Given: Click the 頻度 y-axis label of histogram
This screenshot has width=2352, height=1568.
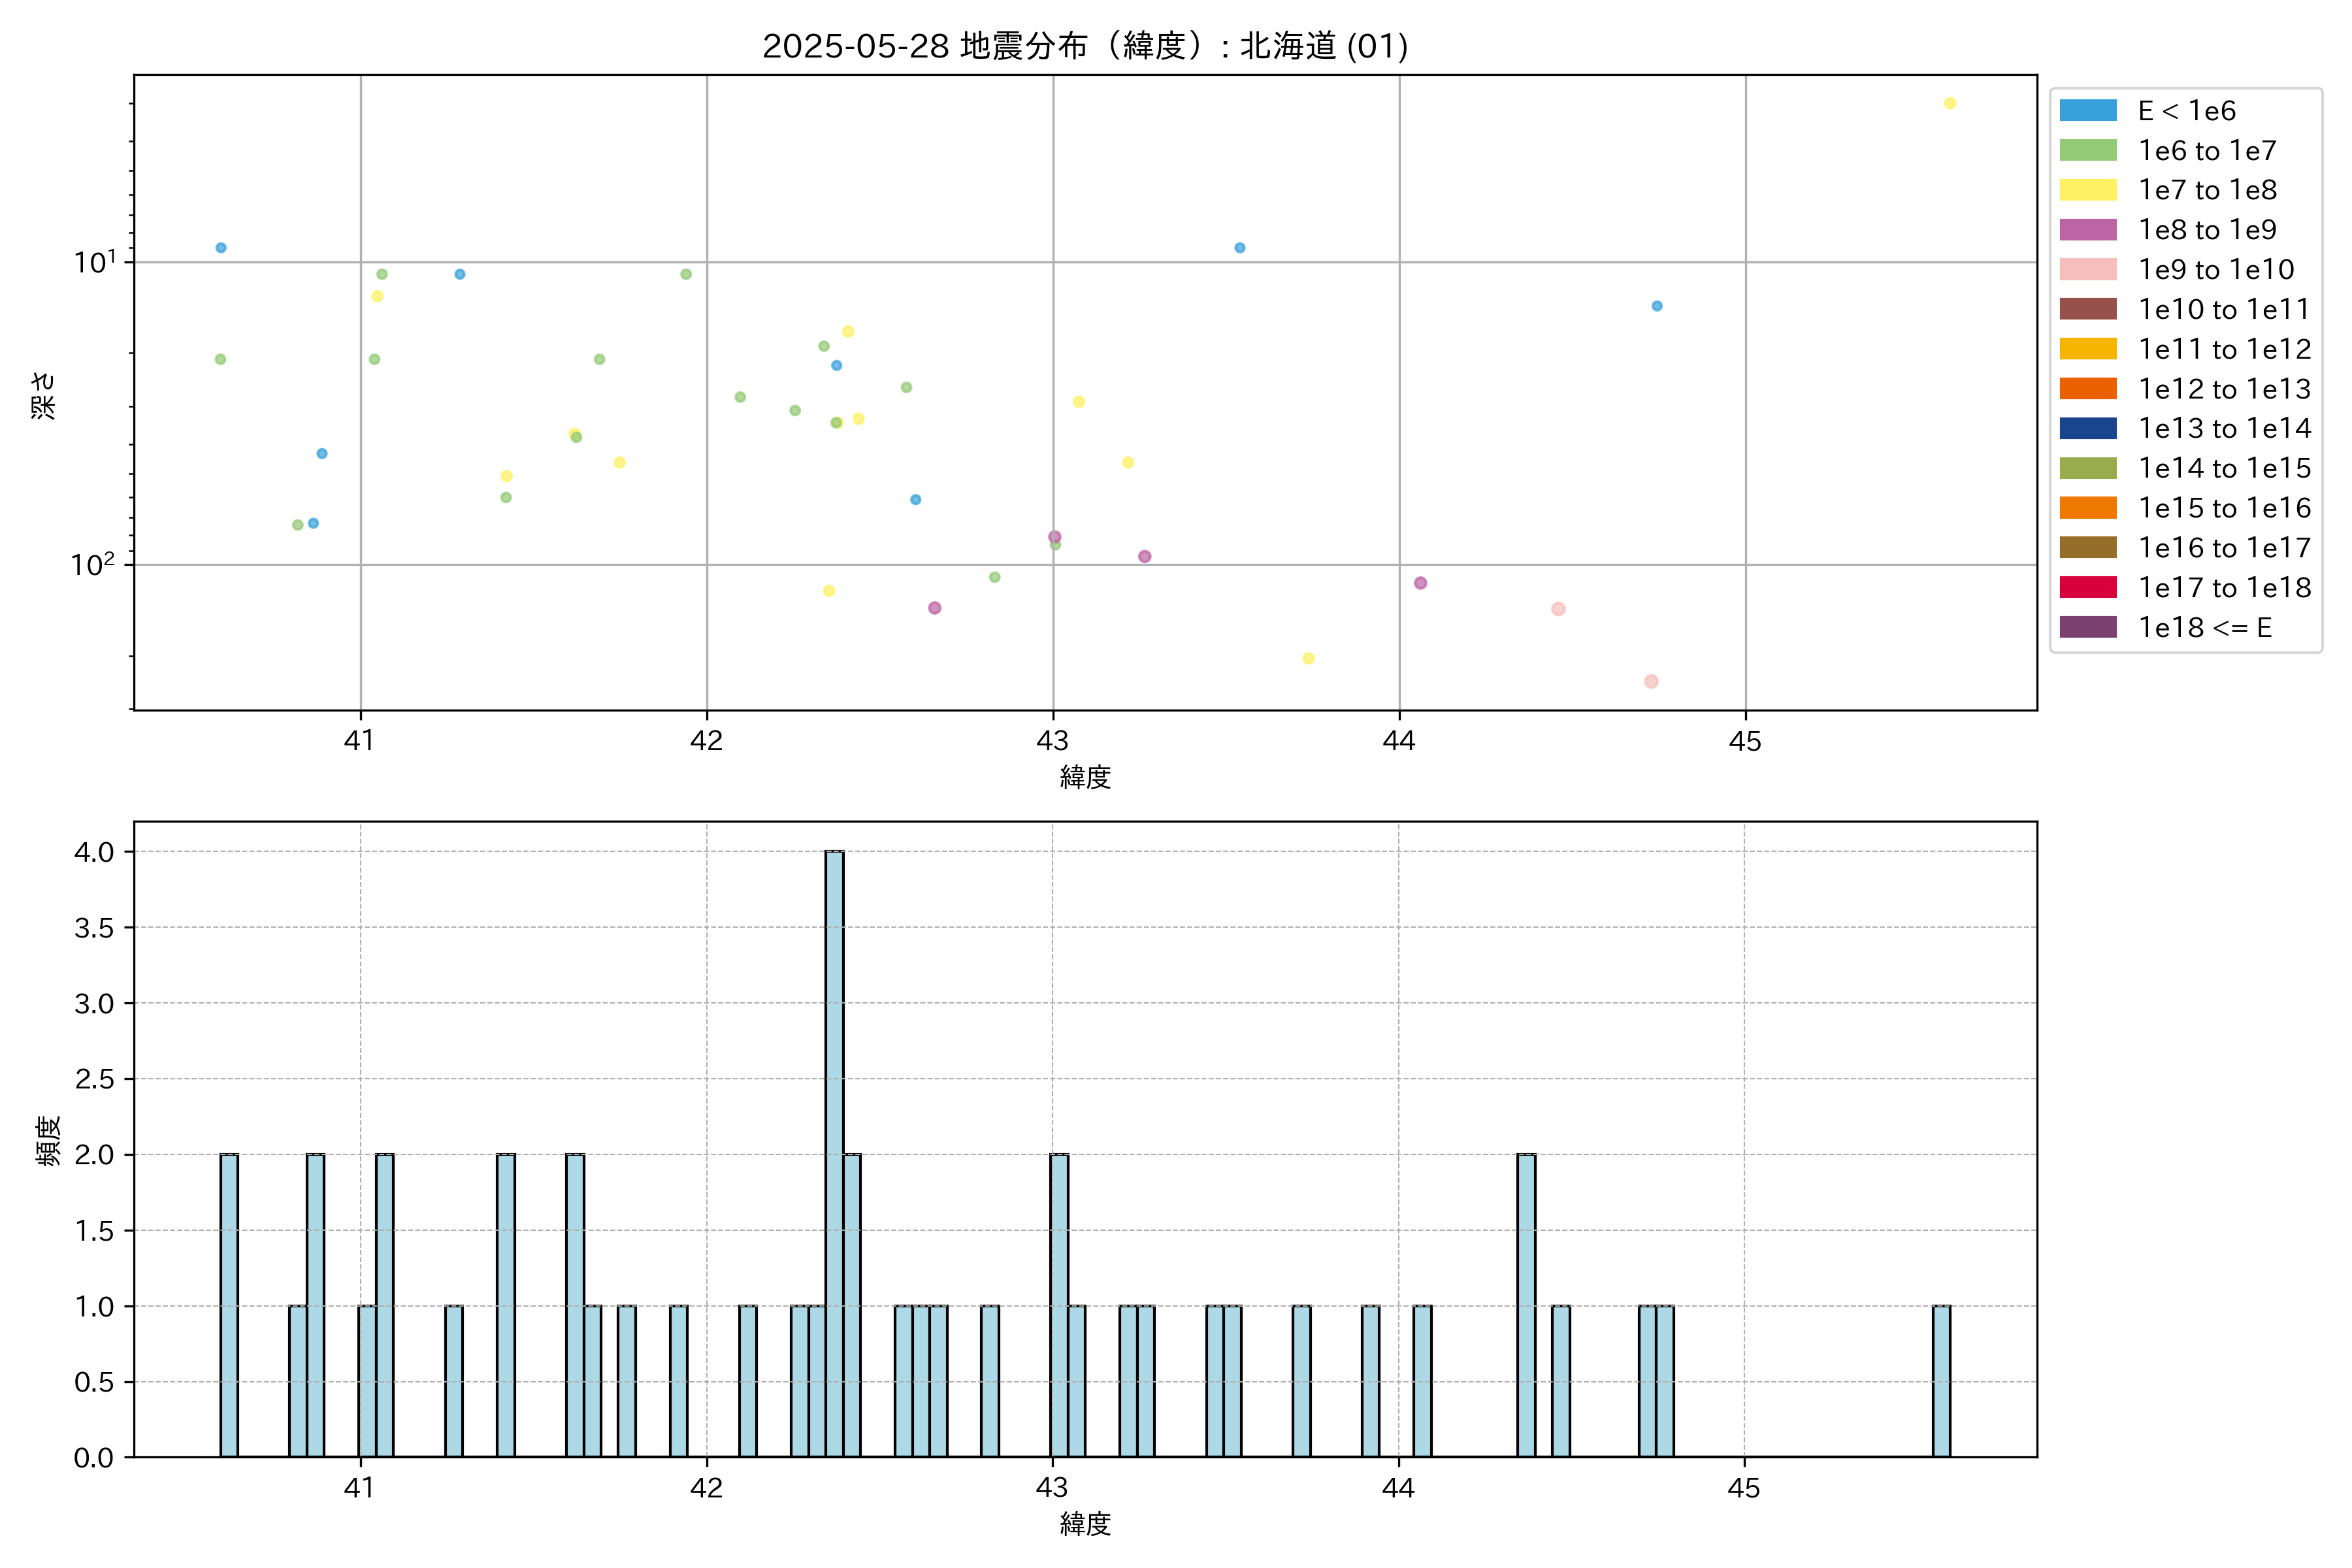Looking at the screenshot, I should 47,1140.
